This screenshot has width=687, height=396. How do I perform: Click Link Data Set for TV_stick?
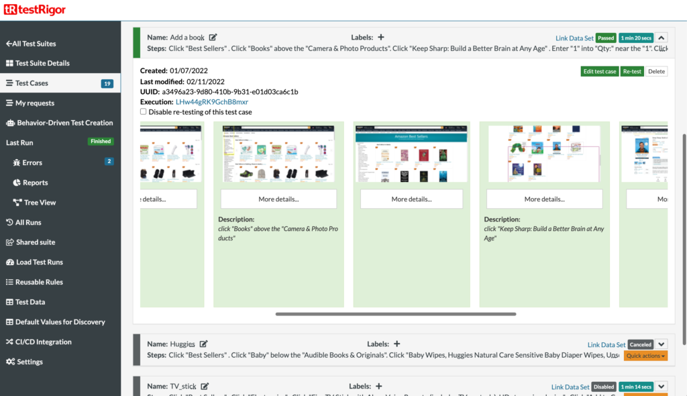pyautogui.click(x=570, y=387)
